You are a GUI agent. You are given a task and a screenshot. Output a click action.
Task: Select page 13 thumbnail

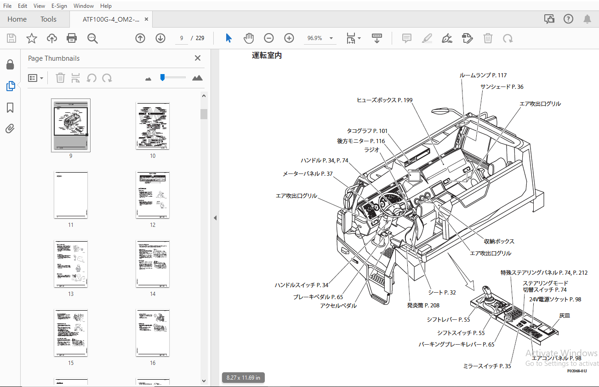[x=71, y=264]
